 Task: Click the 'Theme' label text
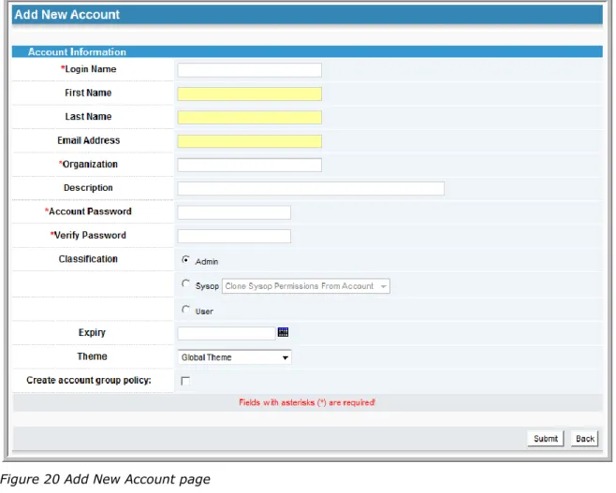(x=92, y=356)
